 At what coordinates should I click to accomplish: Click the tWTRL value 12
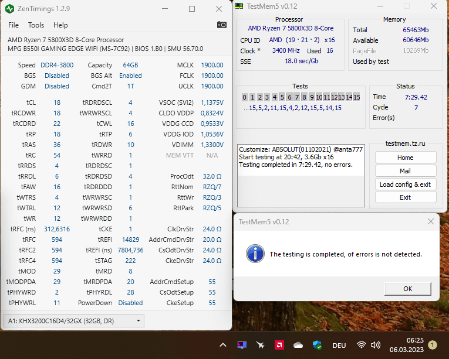pyautogui.click(x=57, y=208)
